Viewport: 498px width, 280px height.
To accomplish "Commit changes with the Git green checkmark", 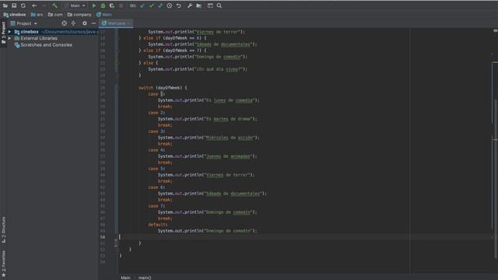I will [151, 5].
